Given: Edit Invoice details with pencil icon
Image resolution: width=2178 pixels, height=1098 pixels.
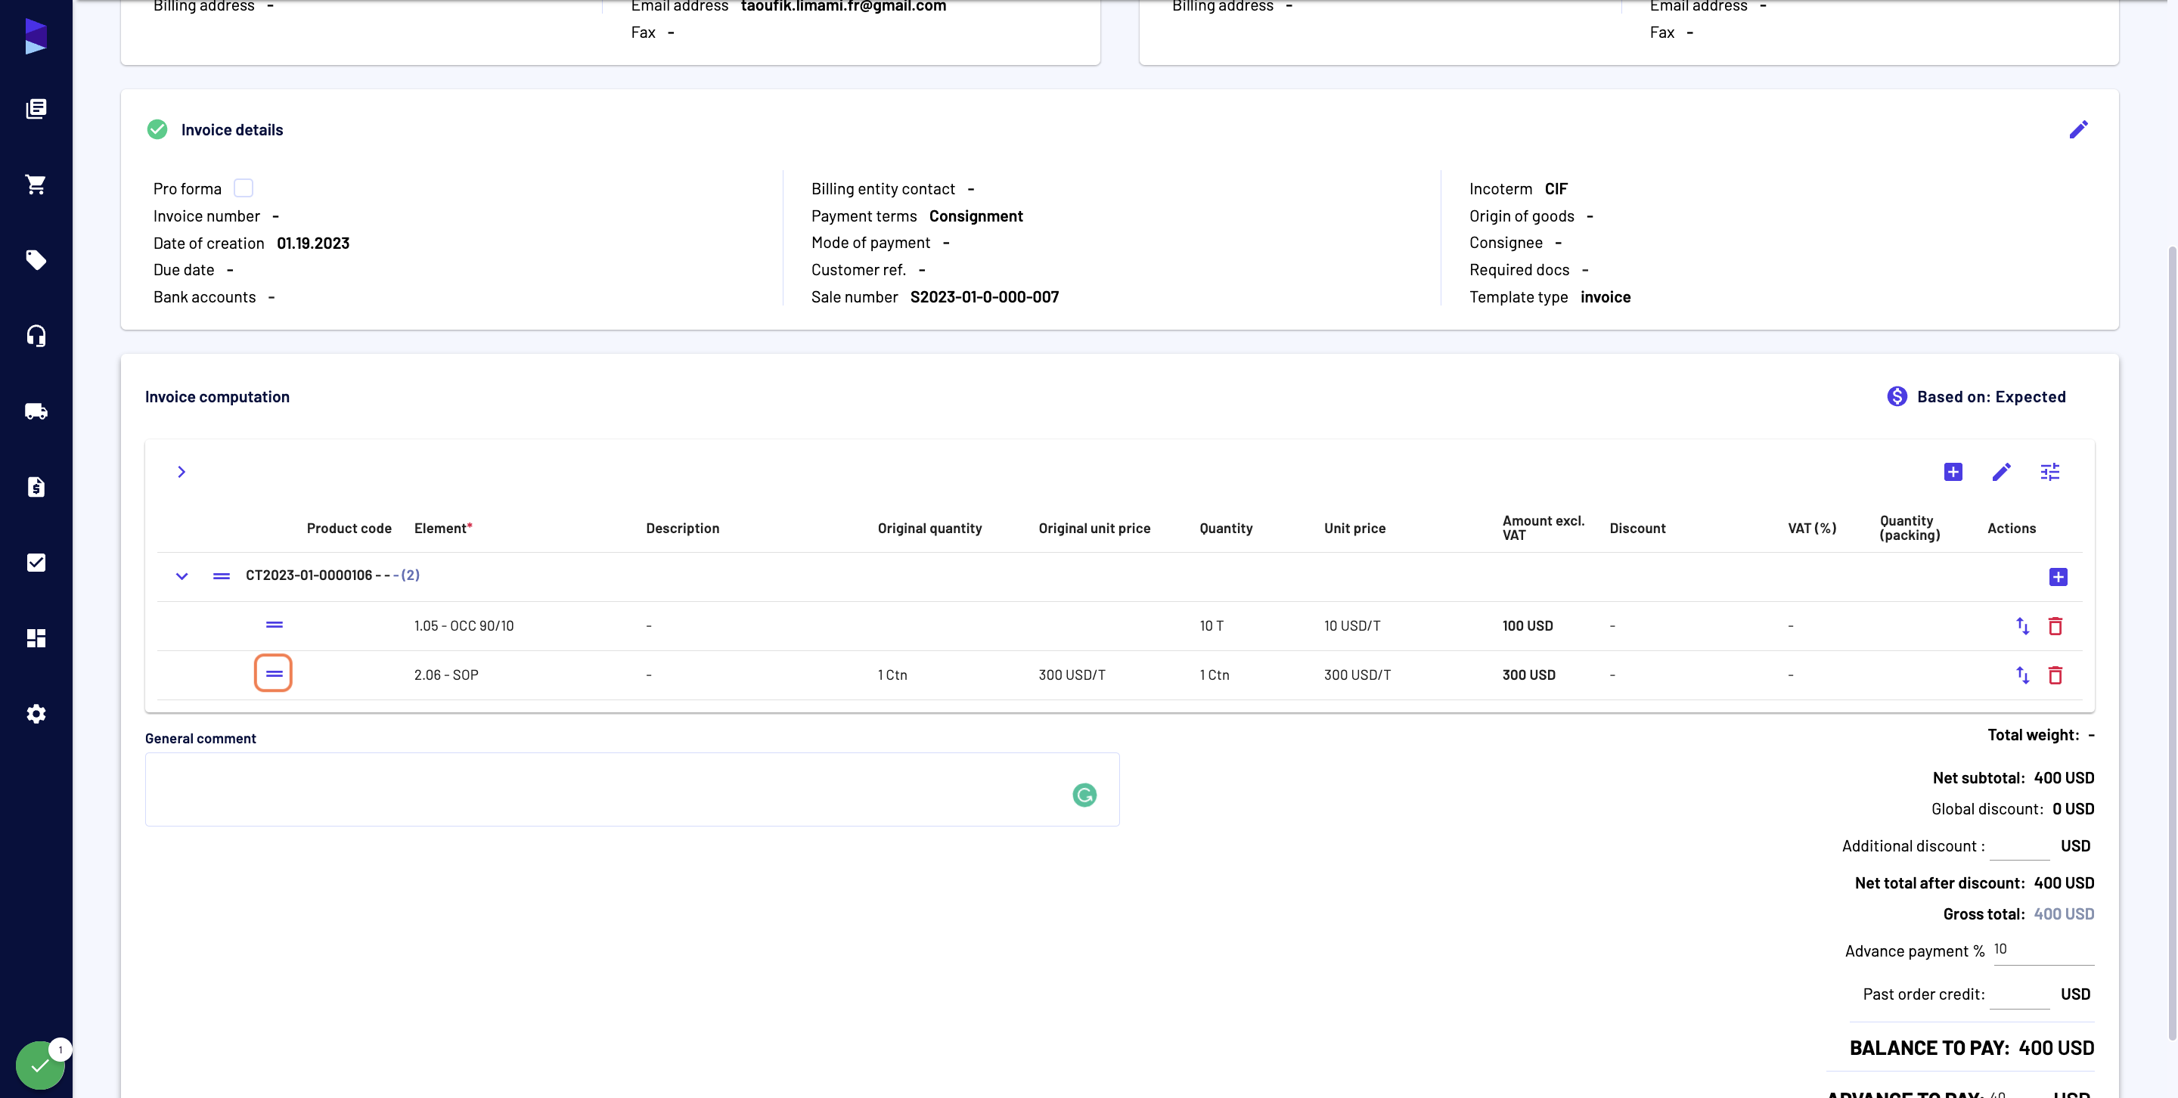Looking at the screenshot, I should (x=2078, y=129).
